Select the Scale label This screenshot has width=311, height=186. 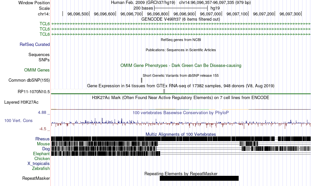44,8
